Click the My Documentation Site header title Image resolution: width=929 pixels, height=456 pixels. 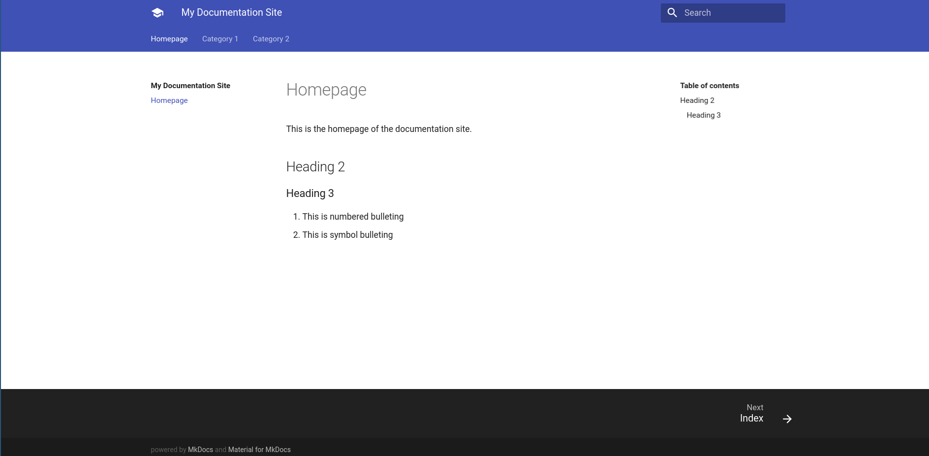pyautogui.click(x=232, y=13)
